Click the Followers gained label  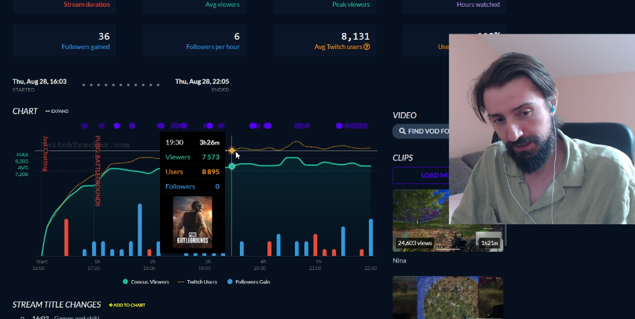[x=85, y=47]
